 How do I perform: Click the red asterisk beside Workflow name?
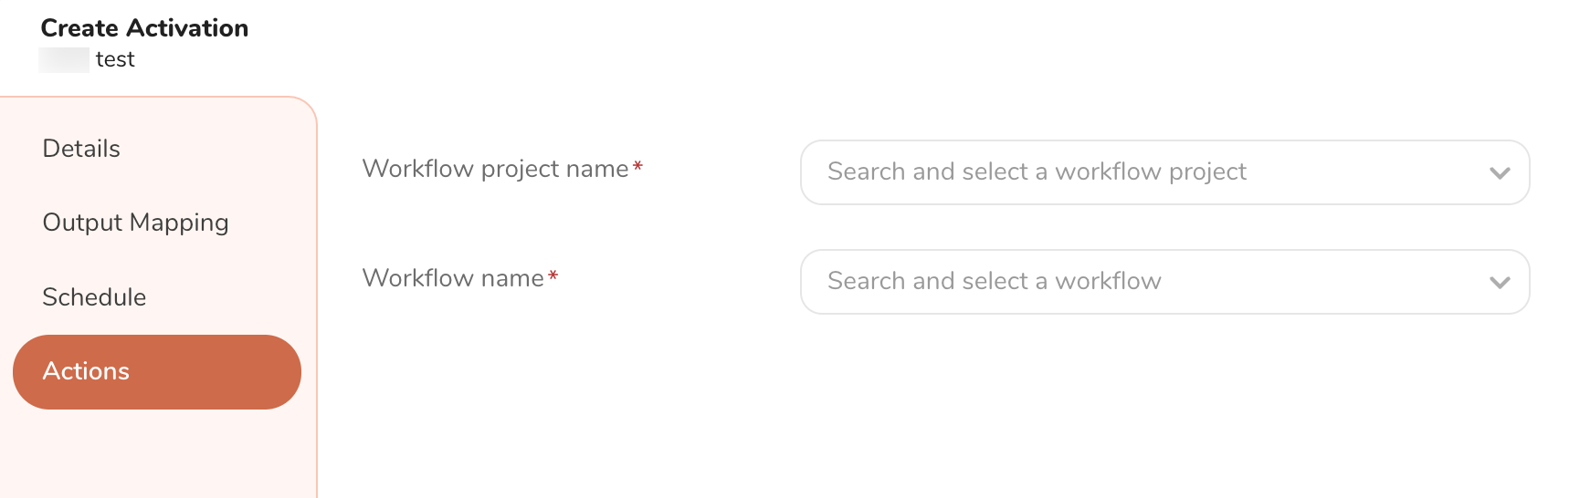[553, 275]
